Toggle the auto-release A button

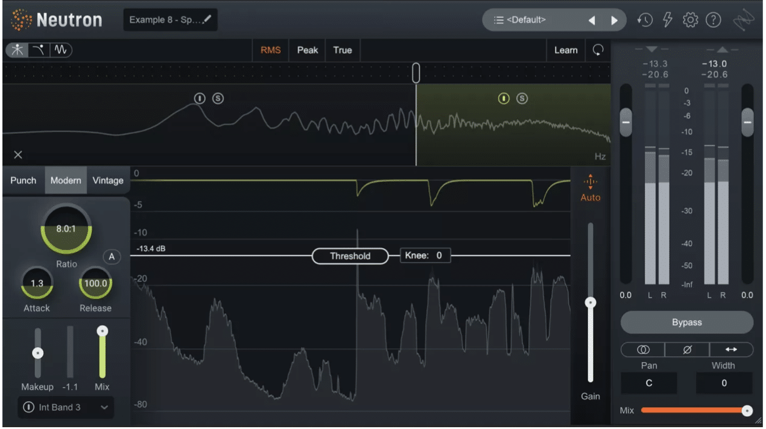pyautogui.click(x=112, y=257)
